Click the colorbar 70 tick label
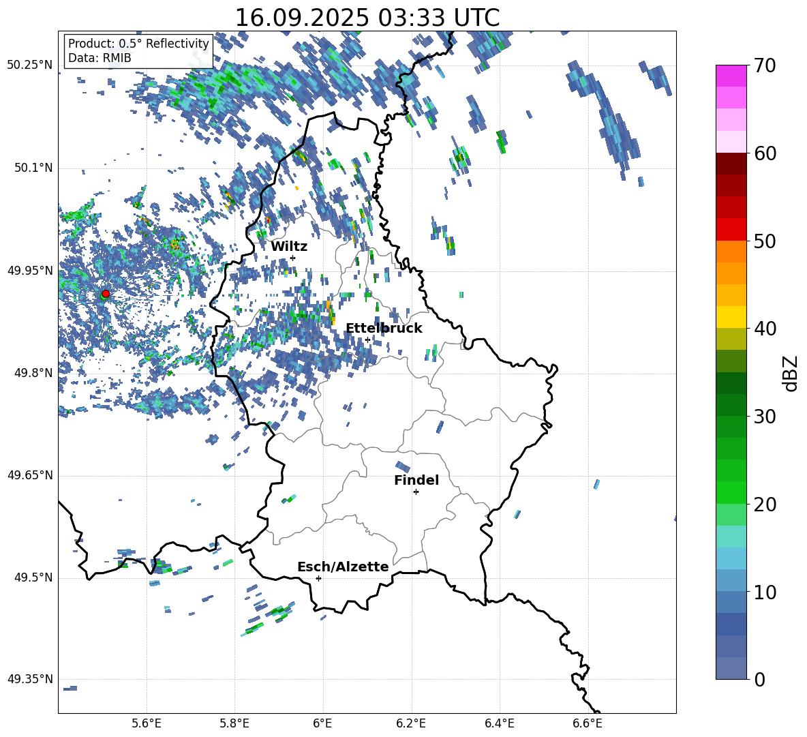This screenshot has width=807, height=737. tap(765, 65)
